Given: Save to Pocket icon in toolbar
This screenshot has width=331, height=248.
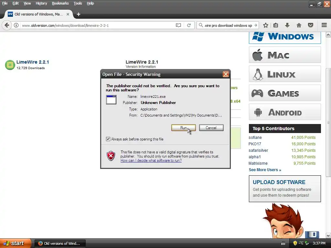Looking at the screenshot, I should tap(311, 25).
